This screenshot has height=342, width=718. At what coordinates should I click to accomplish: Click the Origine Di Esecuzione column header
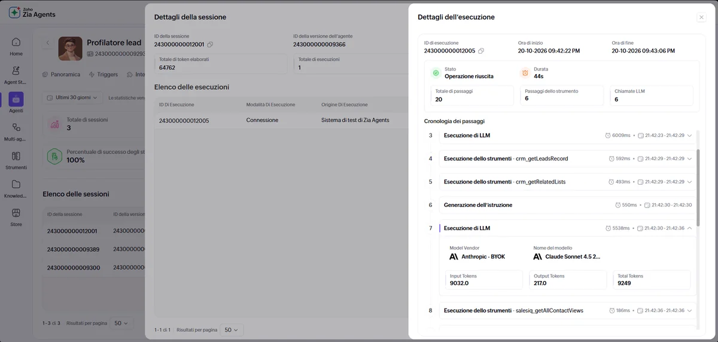point(344,105)
